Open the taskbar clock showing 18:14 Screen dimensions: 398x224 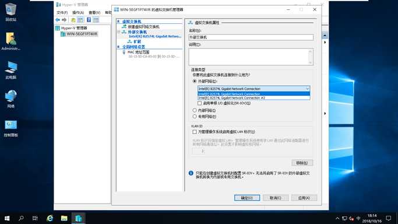tap(372, 218)
